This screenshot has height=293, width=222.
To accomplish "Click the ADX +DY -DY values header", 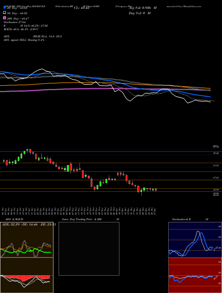I will 29,225.
